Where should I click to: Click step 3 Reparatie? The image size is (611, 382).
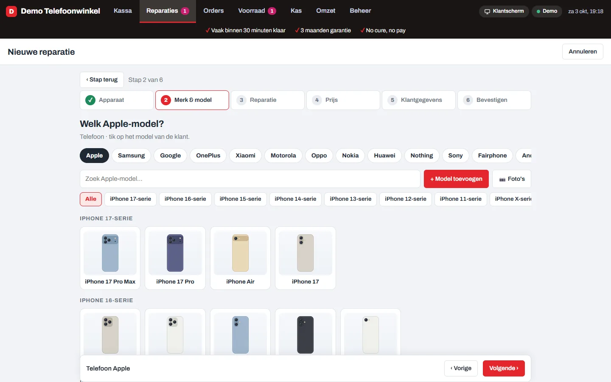tap(268, 100)
